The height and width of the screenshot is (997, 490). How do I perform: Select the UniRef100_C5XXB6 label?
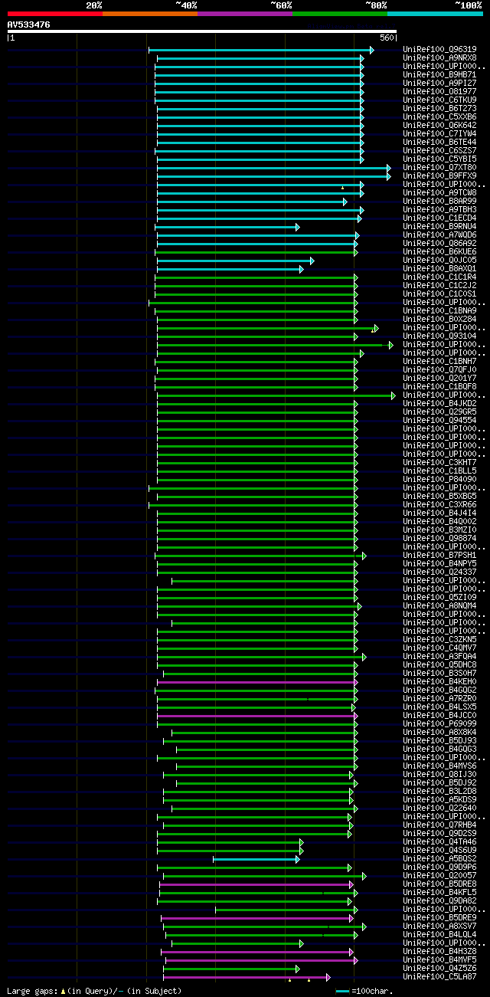point(439,117)
